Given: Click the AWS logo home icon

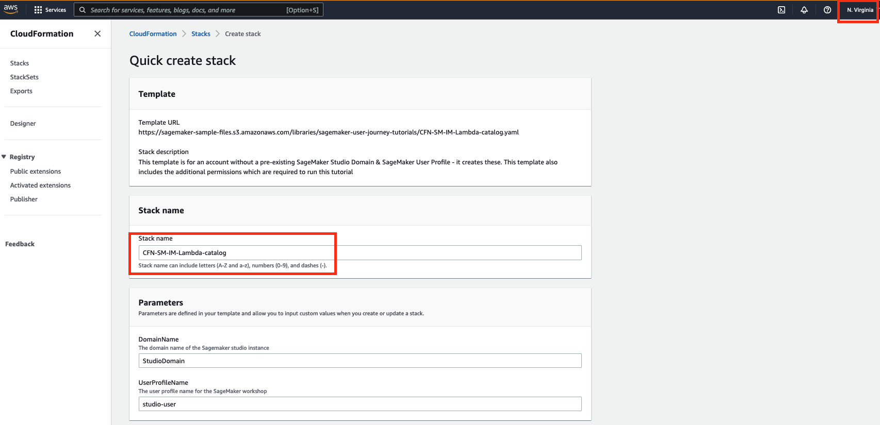Looking at the screenshot, I should tap(11, 9).
